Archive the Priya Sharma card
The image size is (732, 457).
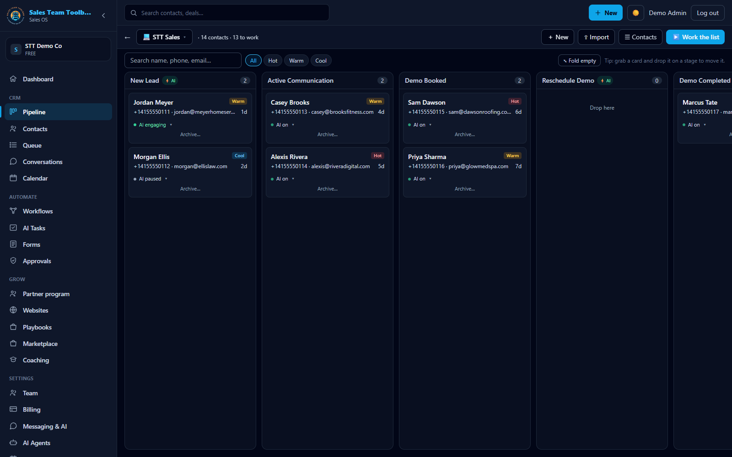point(465,189)
